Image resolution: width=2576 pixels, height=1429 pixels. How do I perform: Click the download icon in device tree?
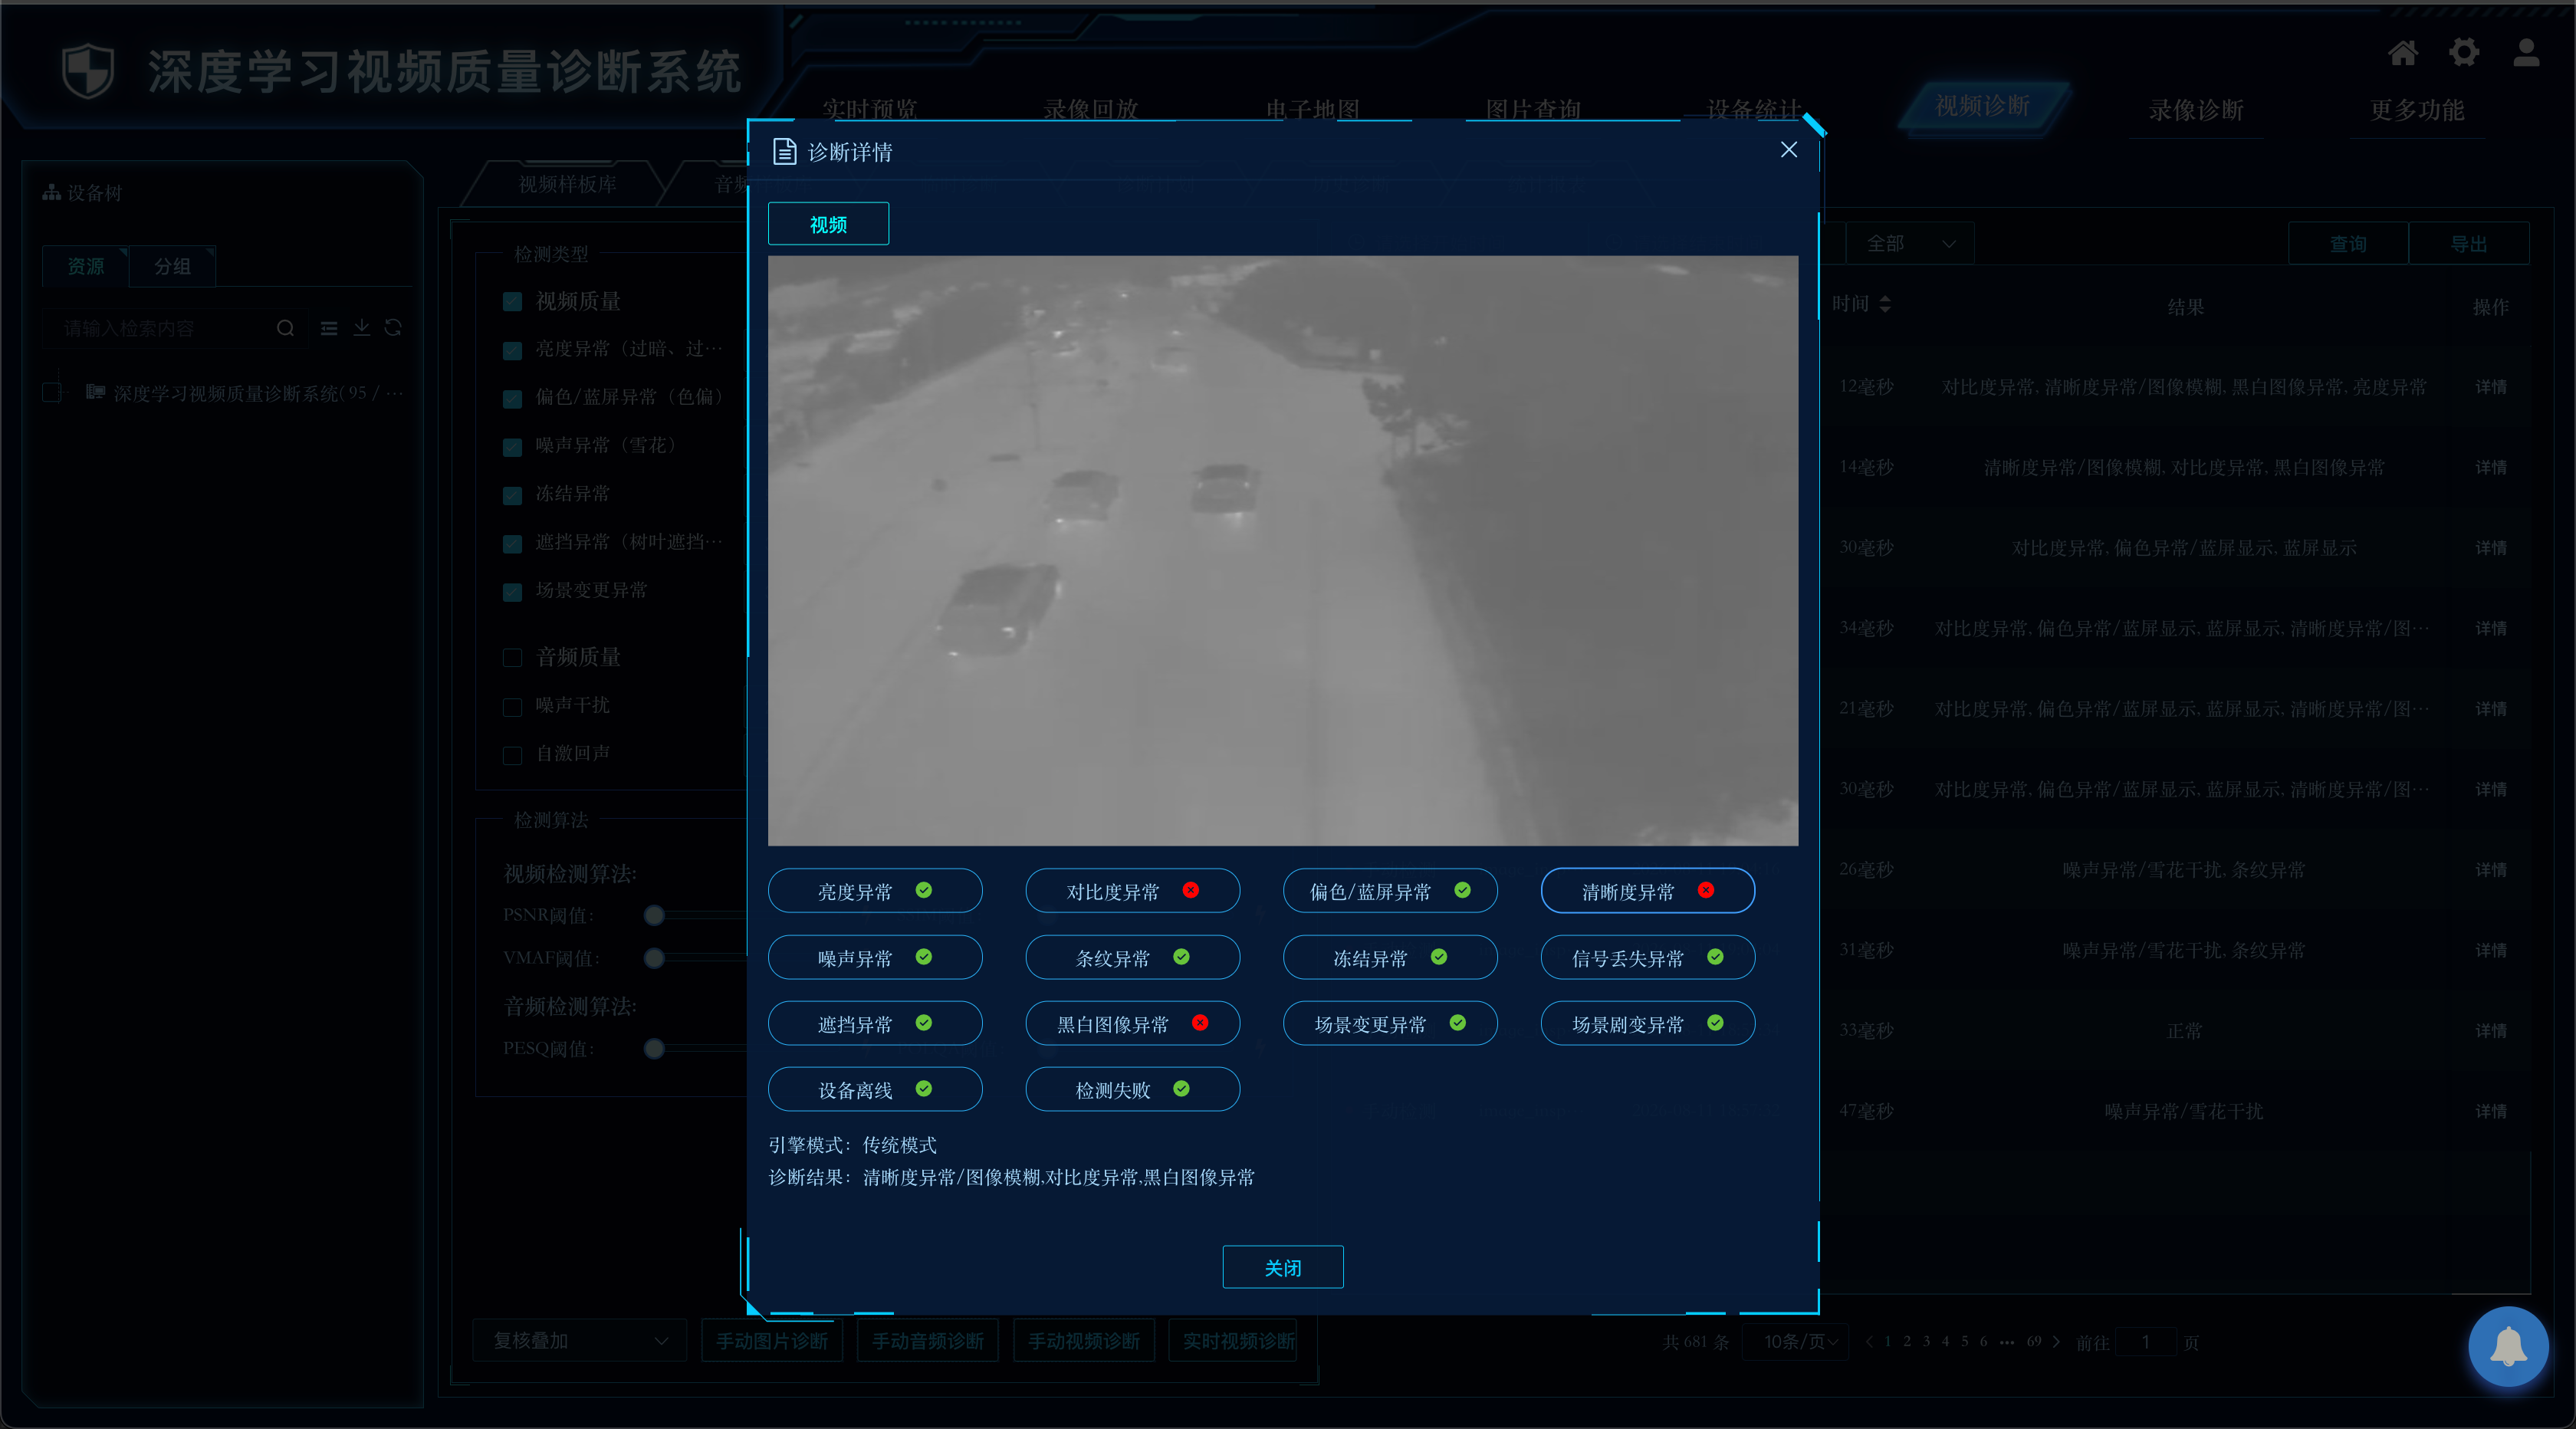coord(361,328)
